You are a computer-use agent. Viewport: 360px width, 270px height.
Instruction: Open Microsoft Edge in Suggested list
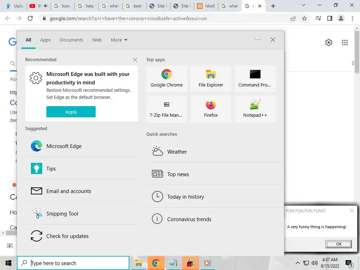point(82,146)
